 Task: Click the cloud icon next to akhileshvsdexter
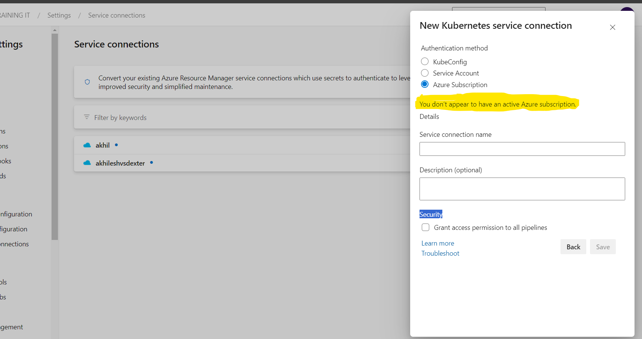click(87, 163)
